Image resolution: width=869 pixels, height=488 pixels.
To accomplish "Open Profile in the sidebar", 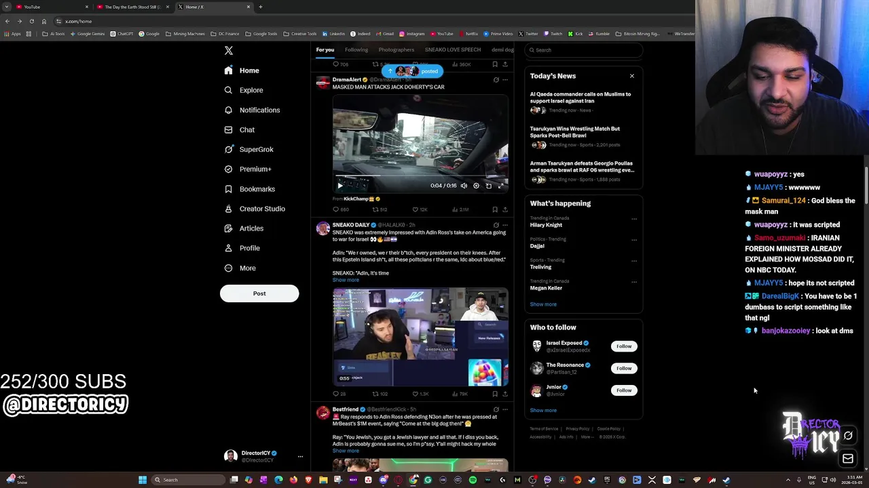I will click(x=242, y=248).
